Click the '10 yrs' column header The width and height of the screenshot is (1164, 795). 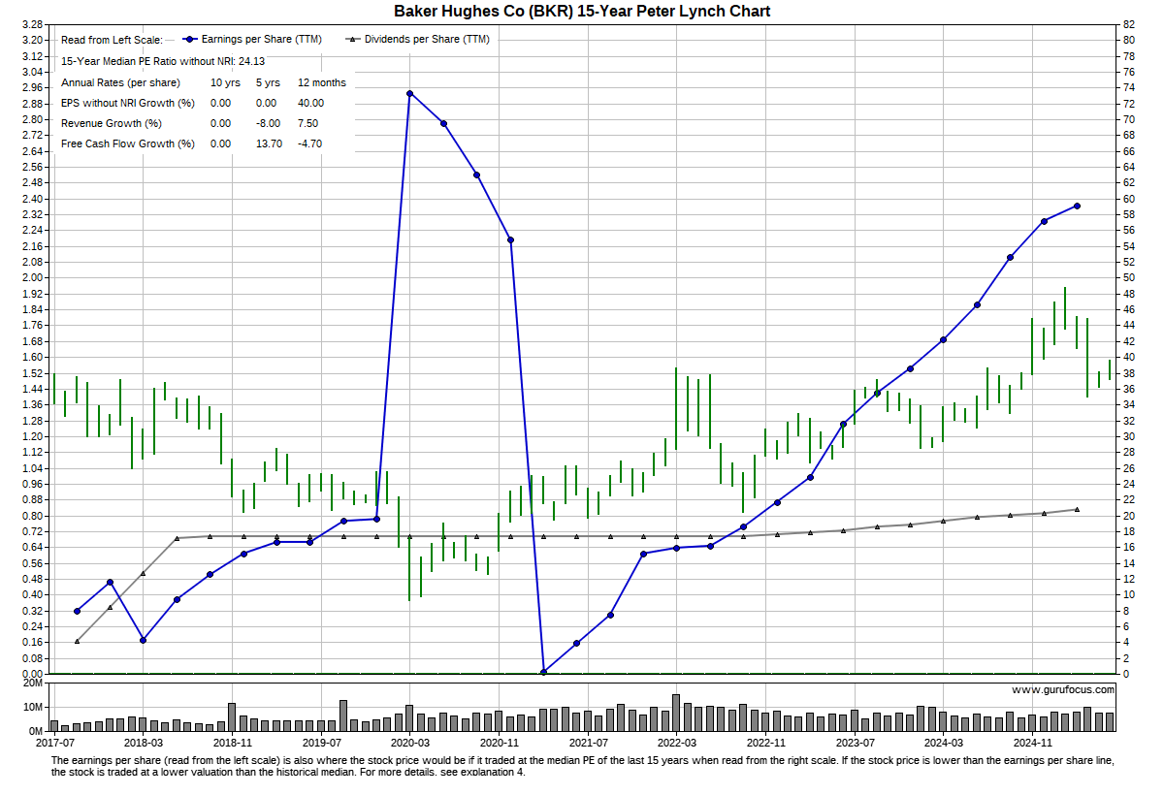[x=226, y=82]
